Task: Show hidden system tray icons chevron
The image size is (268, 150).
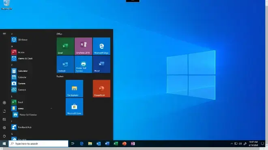Action: coord(232,144)
